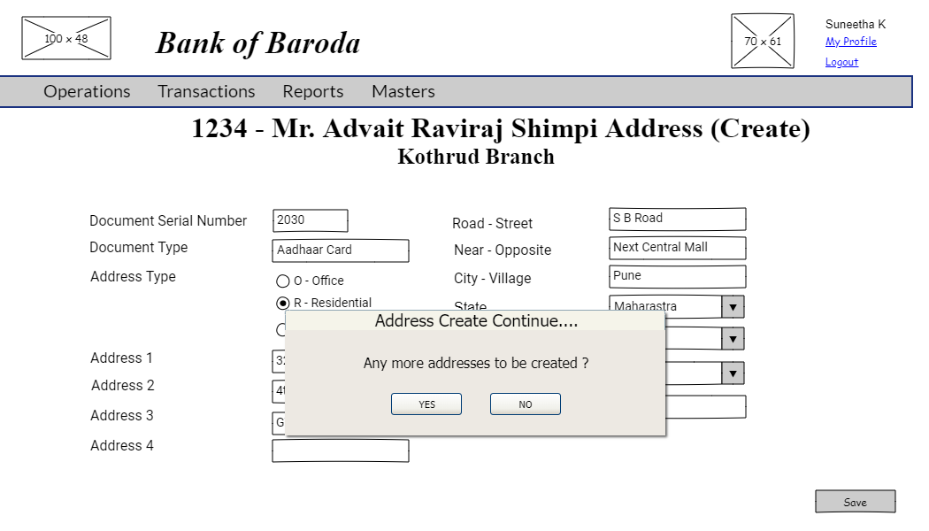Select the first radio button option
Viewport: 929px width, 531px height.
point(282,281)
